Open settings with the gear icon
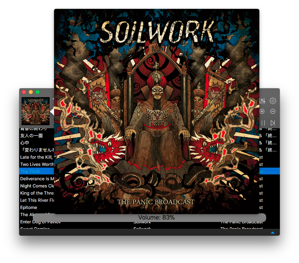299x263 pixels. click(x=273, y=101)
